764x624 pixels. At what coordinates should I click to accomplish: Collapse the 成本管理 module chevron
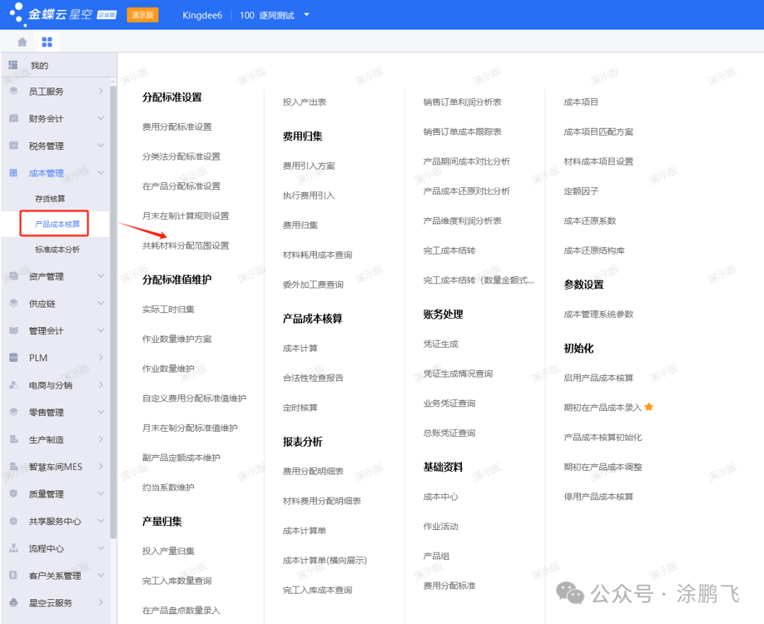tap(101, 172)
